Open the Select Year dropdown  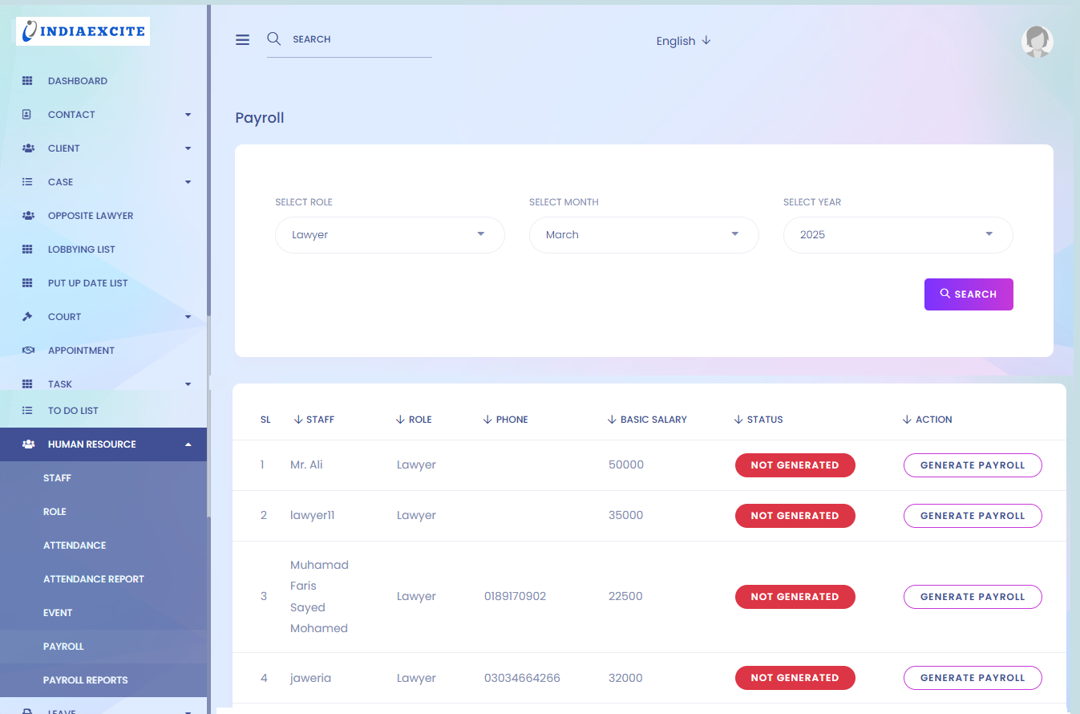[x=897, y=235]
